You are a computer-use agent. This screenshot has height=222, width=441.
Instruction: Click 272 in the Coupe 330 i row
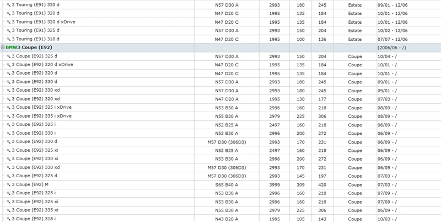[322, 133]
